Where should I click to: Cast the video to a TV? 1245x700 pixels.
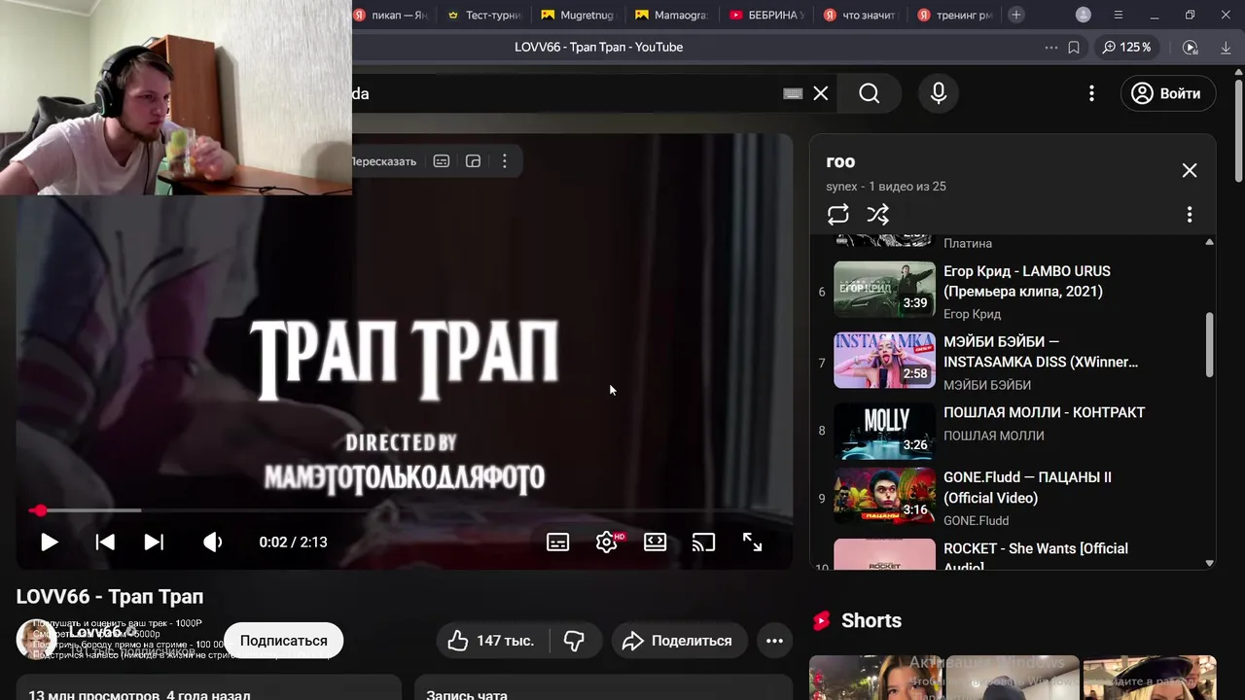click(703, 542)
